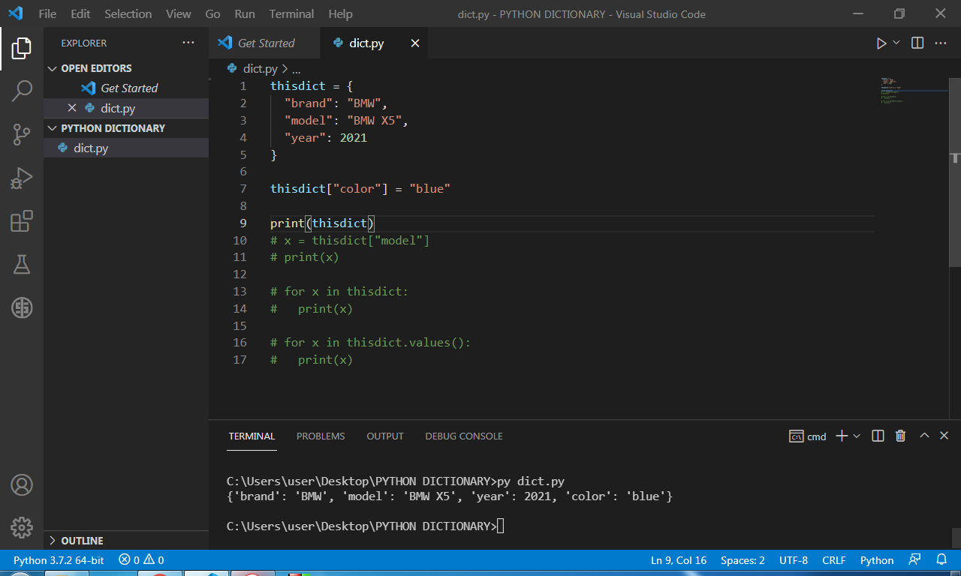
Task: Open the Run and Debug view
Action: [22, 178]
